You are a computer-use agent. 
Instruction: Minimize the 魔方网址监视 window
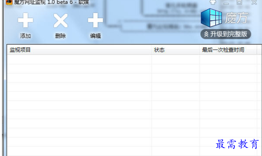pyautogui.click(x=226, y=3)
